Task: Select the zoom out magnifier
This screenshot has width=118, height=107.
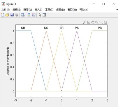Action: pyautogui.click(x=101, y=22)
